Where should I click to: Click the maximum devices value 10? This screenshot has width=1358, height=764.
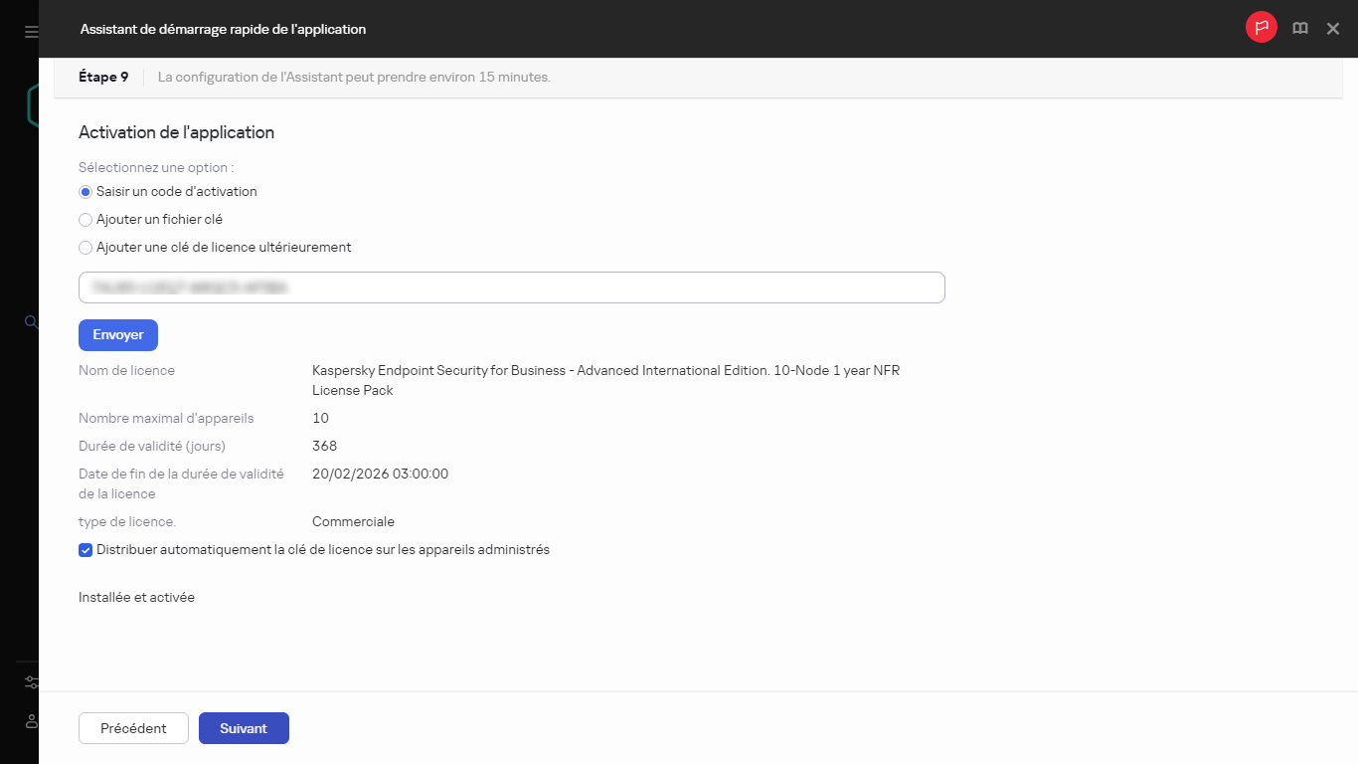click(x=320, y=418)
